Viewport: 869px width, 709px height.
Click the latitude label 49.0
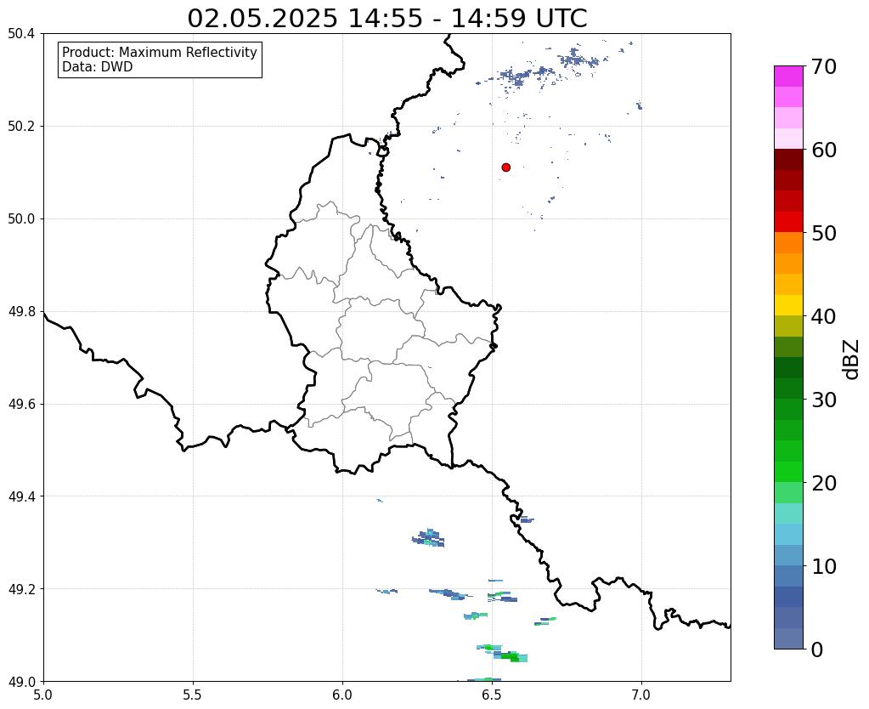[21, 682]
